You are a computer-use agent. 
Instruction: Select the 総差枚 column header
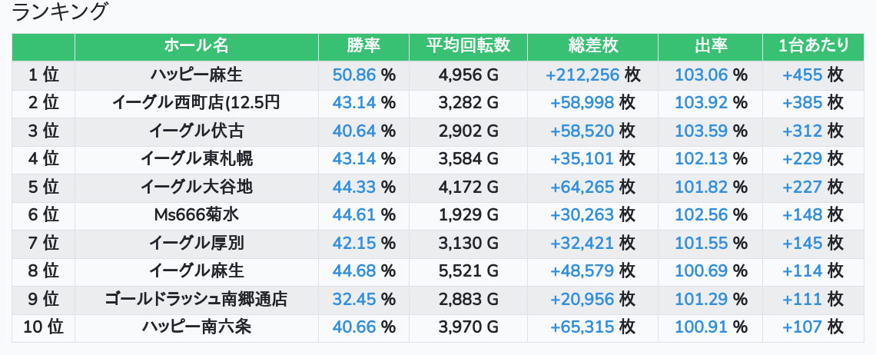(x=592, y=46)
